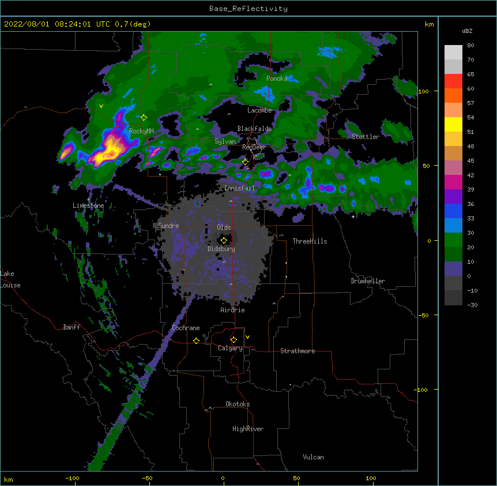
Task: Click the Strathmore label
Action: (298, 351)
